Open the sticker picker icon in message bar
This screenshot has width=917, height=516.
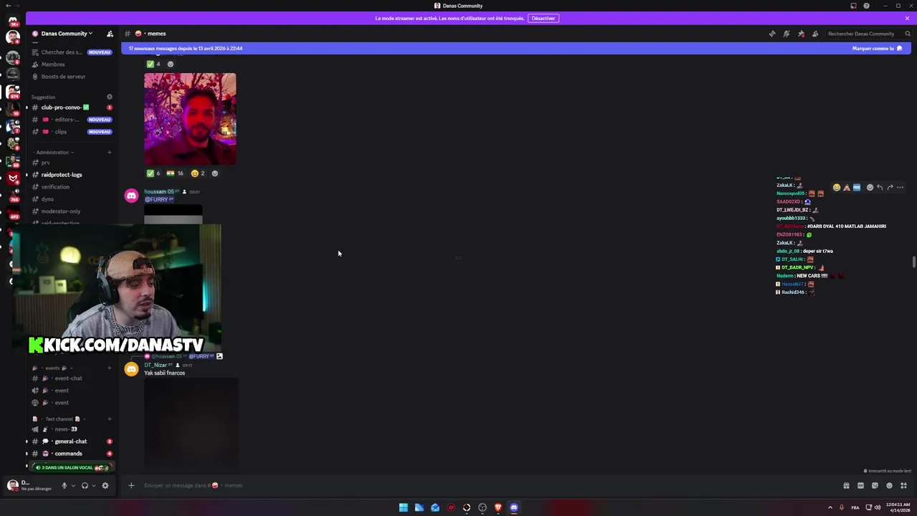pos(875,485)
